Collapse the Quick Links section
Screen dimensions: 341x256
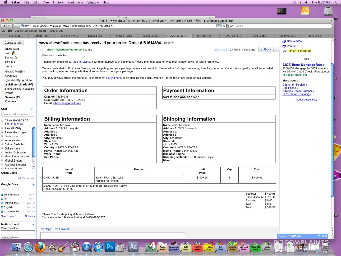click(x=34, y=173)
